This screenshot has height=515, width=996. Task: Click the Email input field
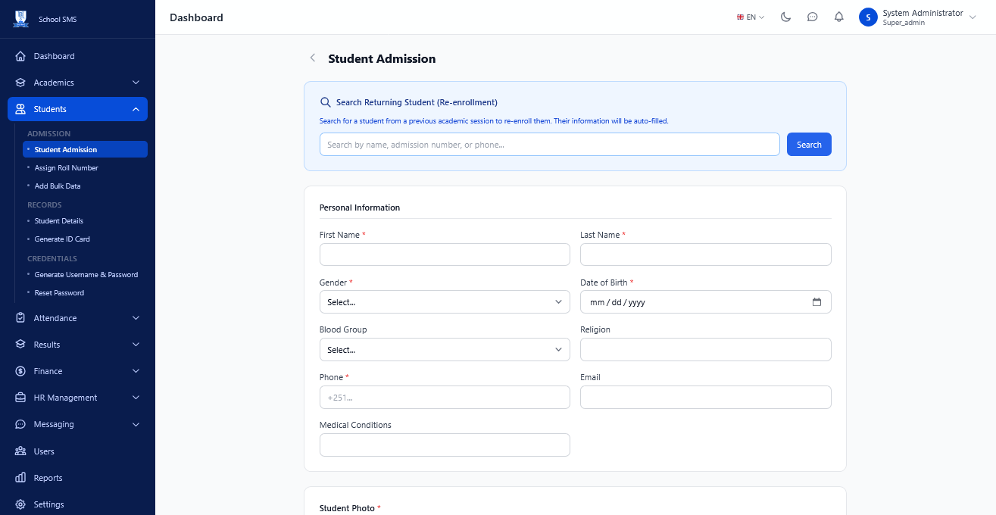706,398
